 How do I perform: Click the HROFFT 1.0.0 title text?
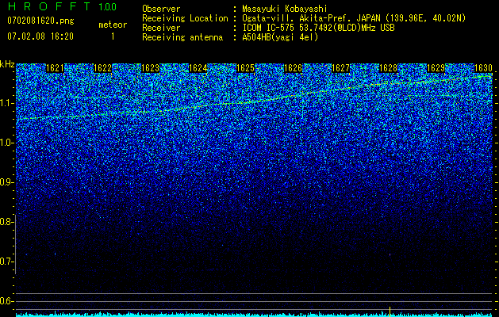click(62, 6)
